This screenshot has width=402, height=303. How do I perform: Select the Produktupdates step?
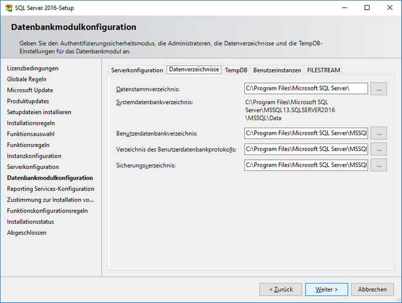28,101
